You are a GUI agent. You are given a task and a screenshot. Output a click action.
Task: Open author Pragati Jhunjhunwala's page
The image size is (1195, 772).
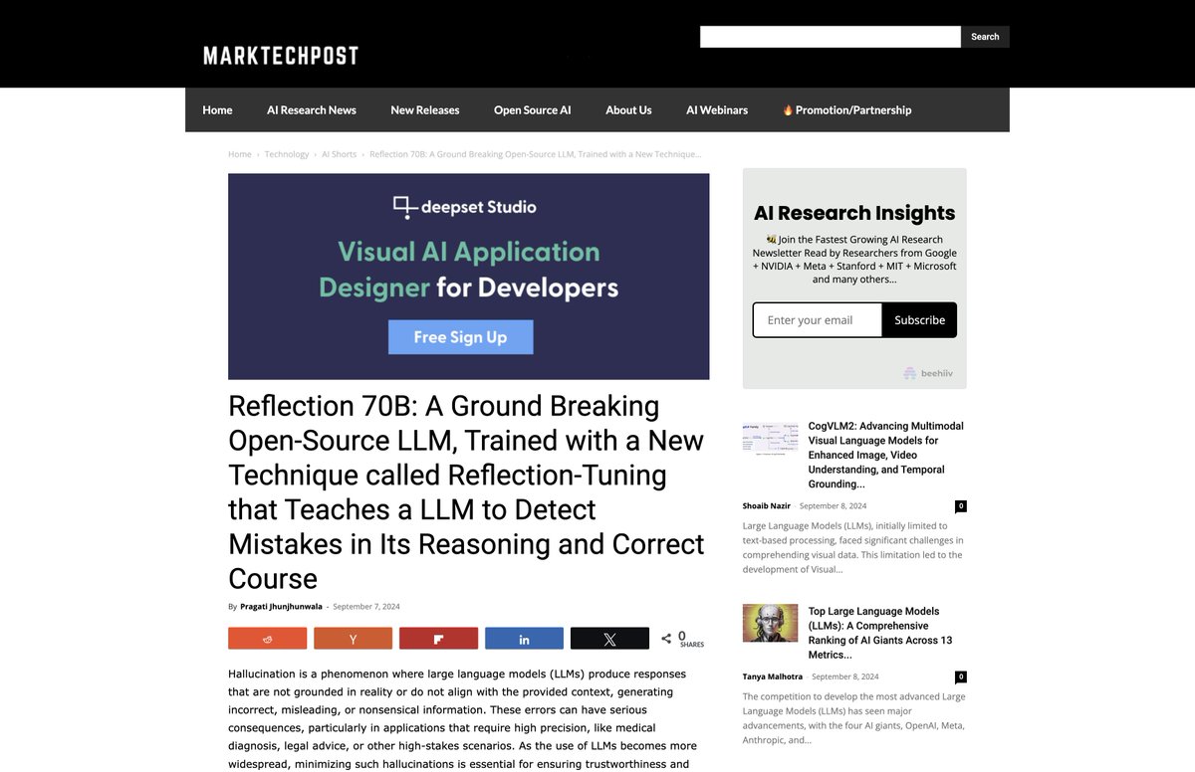281,607
